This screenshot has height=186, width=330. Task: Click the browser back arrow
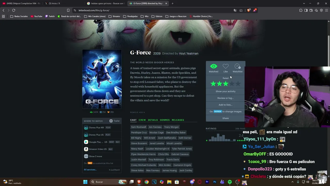(3, 10)
